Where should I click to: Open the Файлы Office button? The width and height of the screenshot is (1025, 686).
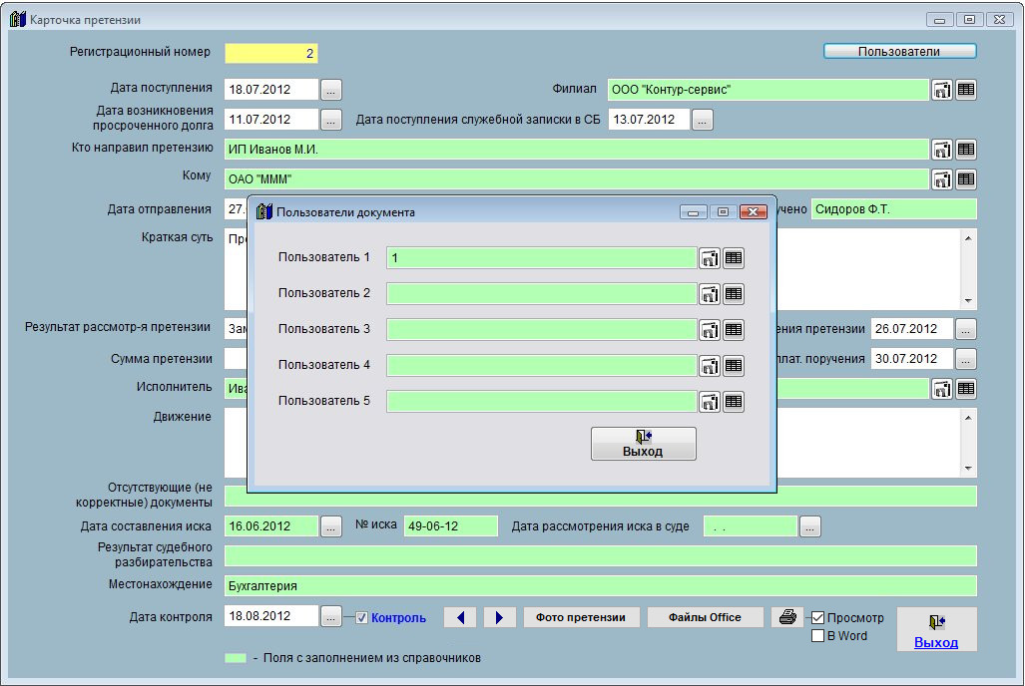[x=705, y=617]
